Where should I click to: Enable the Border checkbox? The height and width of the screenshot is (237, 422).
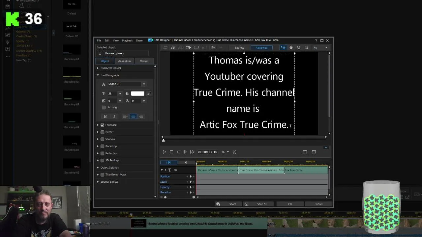pos(103,132)
